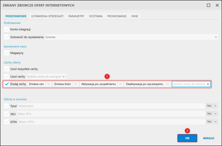This screenshot has width=222, height=146.
Task: Click the Anuluj button
Action: pos(208,138)
